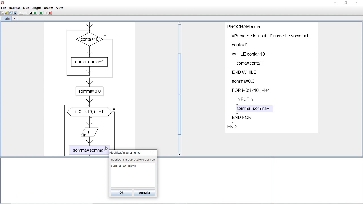This screenshot has width=363, height=204.
Task: Select the conta<10 decision diamond
Action: [x=90, y=39]
